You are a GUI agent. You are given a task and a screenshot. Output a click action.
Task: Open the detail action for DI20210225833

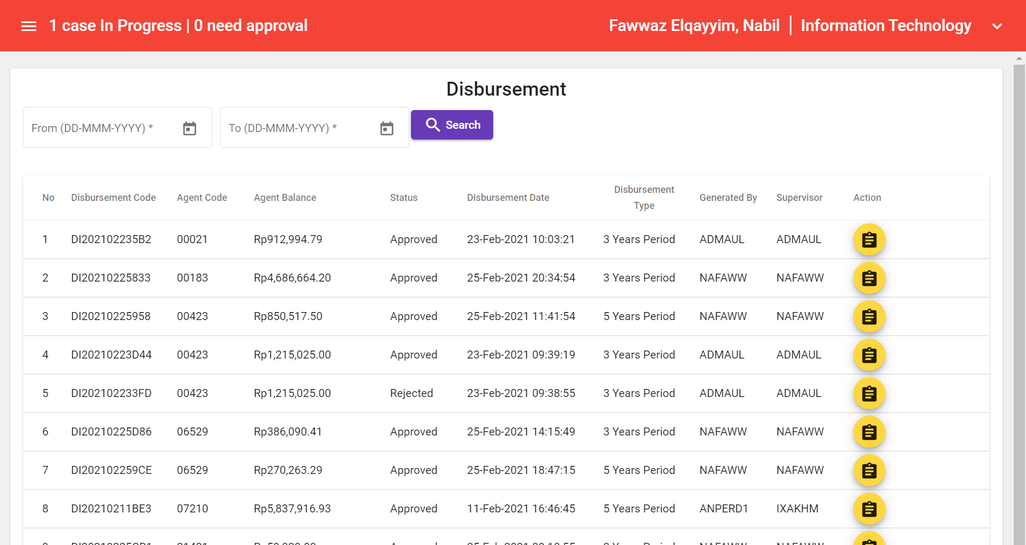(x=869, y=278)
